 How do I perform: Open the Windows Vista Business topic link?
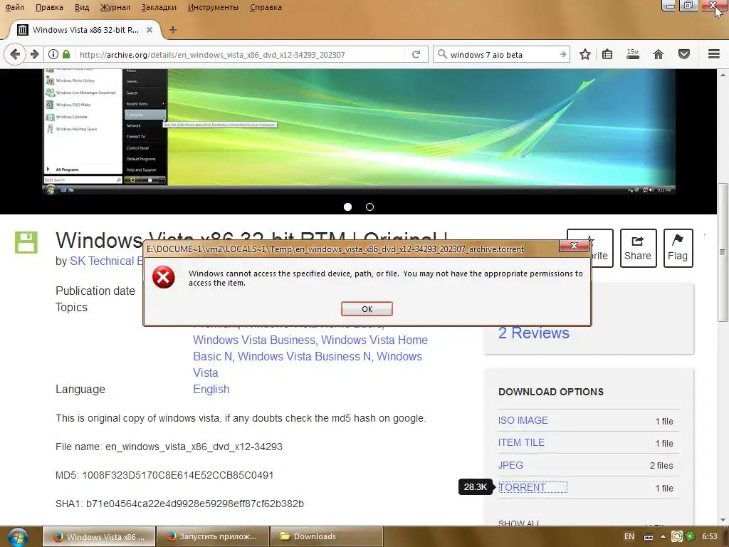(254, 340)
